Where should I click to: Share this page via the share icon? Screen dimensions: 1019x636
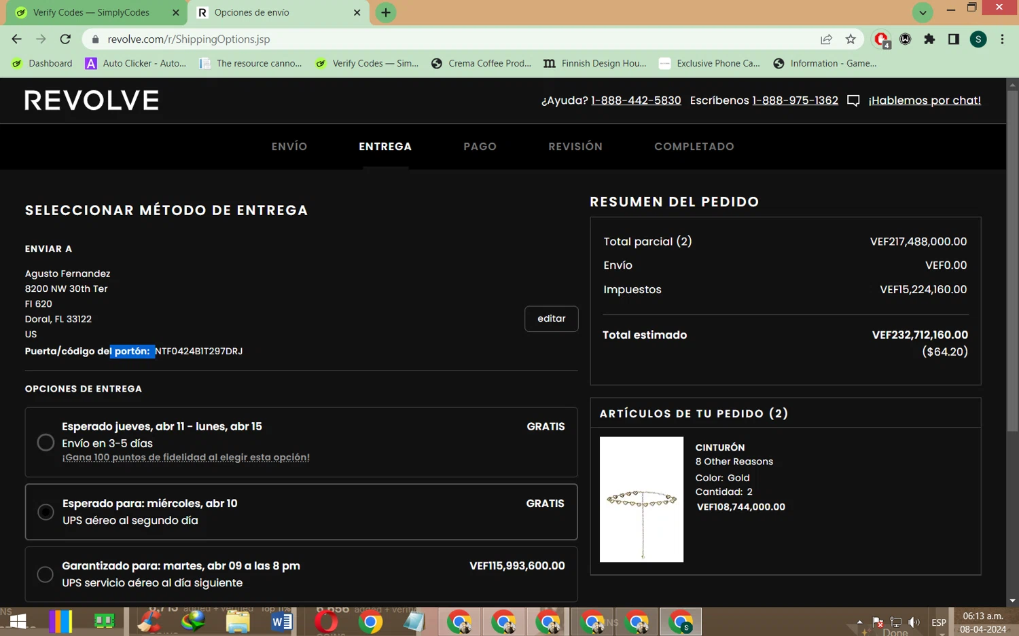(x=826, y=39)
